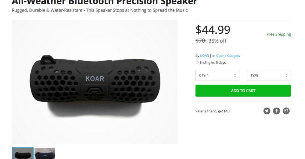Go to Gear + Gadgets category
The image size is (305, 159).
coord(228,56)
